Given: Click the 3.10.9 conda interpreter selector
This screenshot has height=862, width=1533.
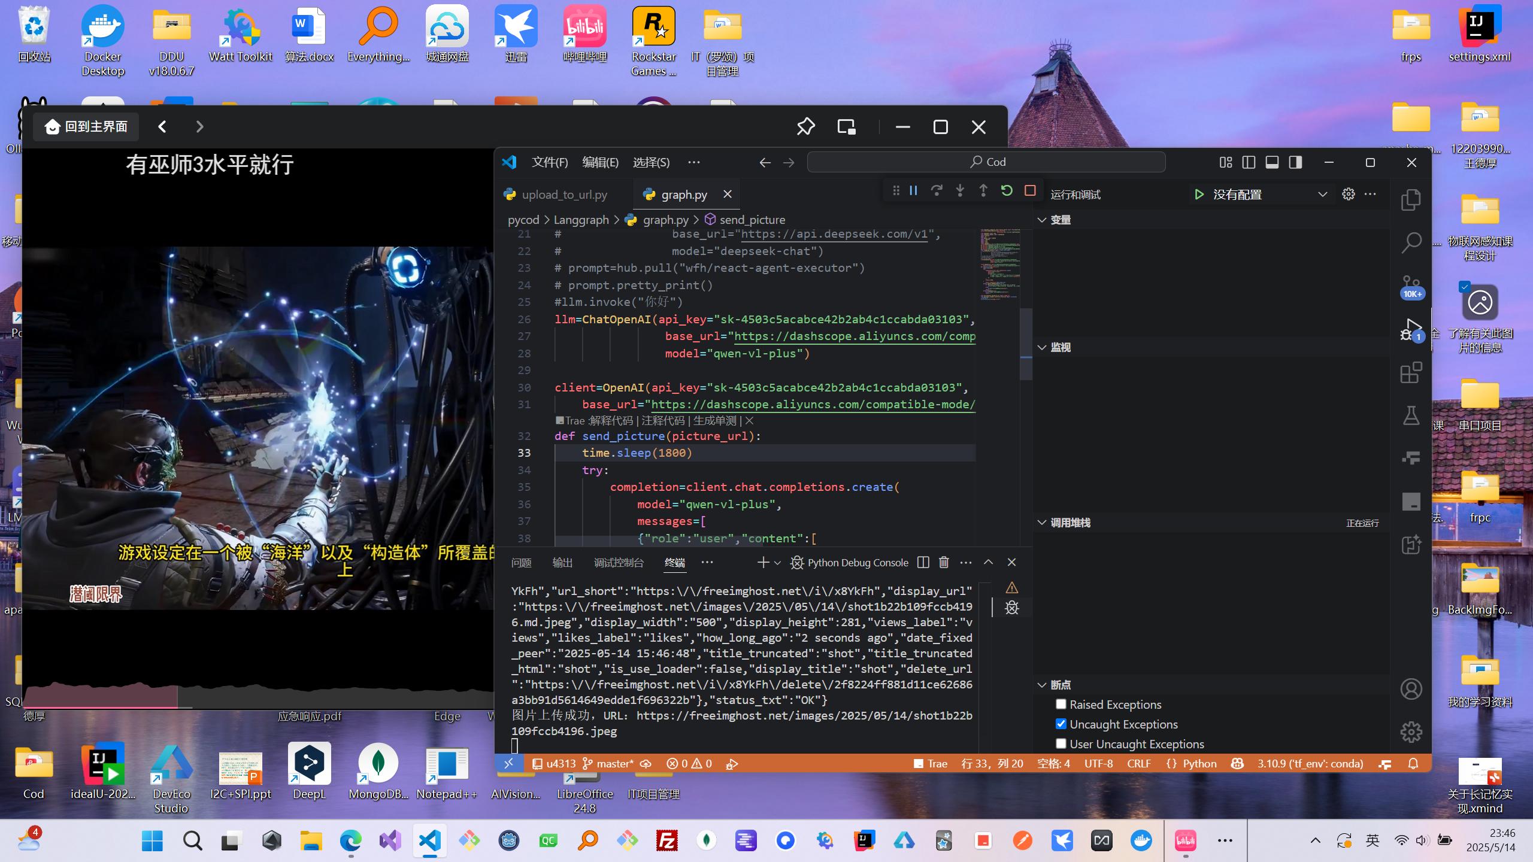Looking at the screenshot, I should click(1310, 764).
